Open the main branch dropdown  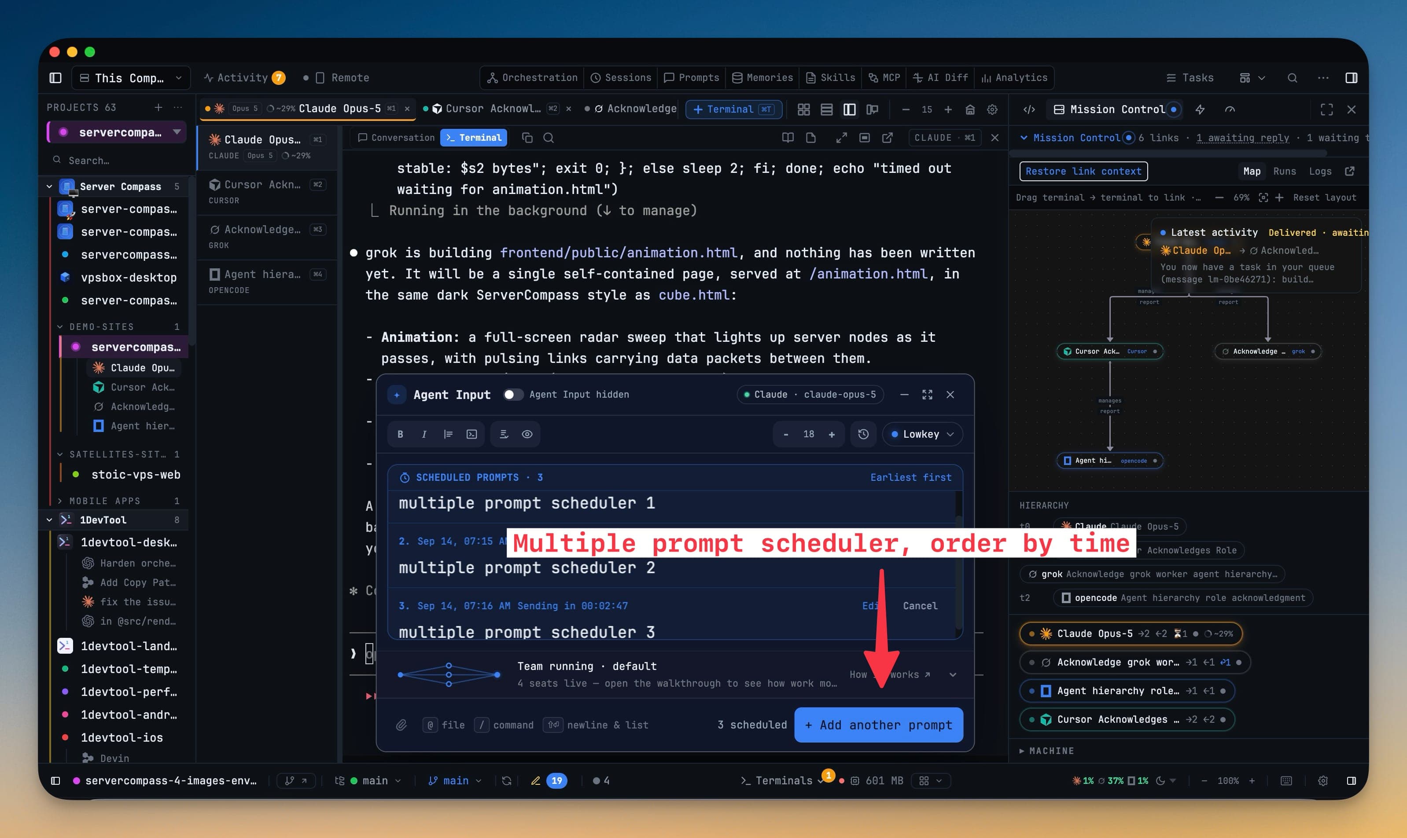point(455,781)
